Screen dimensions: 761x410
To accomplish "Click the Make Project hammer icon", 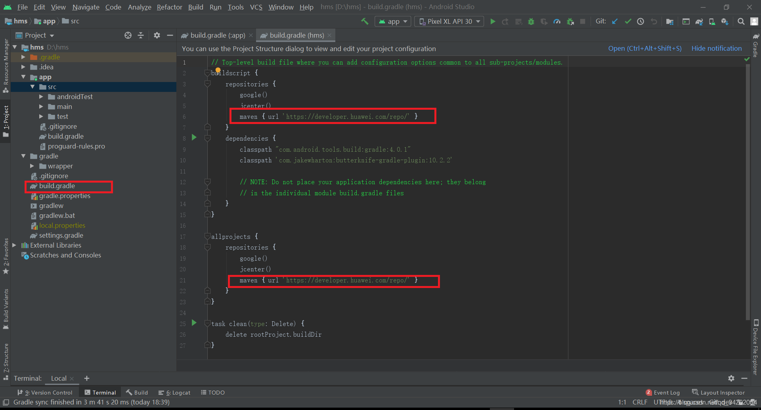I will [x=365, y=21].
